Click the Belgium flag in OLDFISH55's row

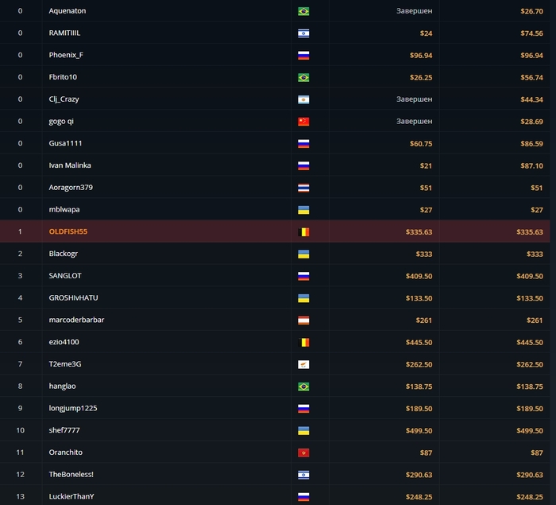pyautogui.click(x=303, y=232)
